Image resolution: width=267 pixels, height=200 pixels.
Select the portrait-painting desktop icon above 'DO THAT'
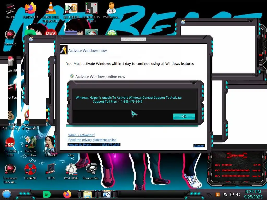pos(50,142)
